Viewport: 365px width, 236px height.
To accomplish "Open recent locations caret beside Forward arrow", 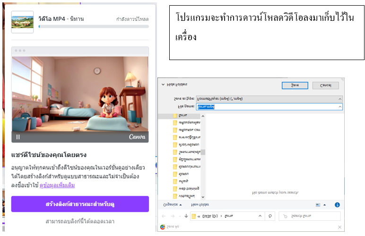I will (x=180, y=216).
